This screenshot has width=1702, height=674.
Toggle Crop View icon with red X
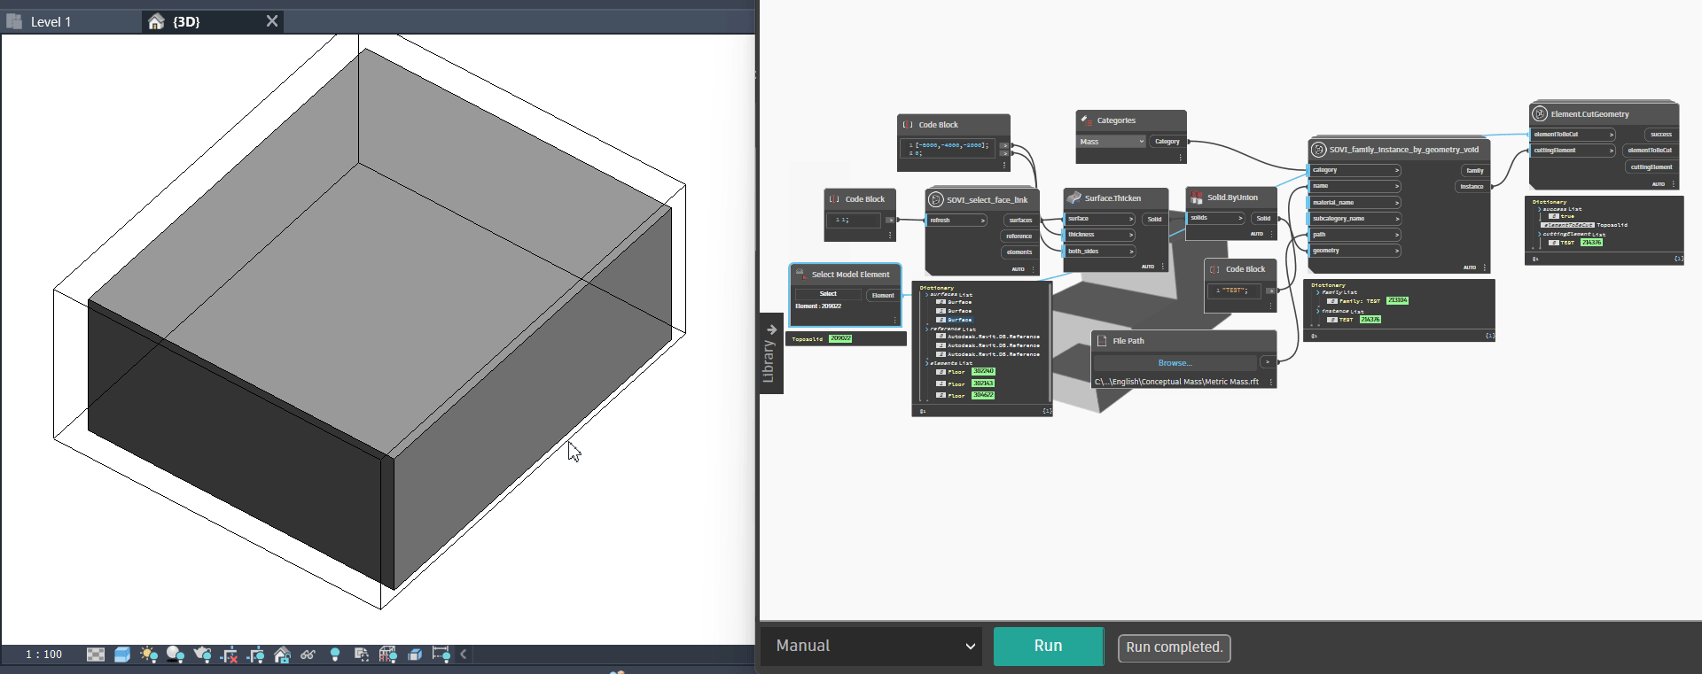230,655
